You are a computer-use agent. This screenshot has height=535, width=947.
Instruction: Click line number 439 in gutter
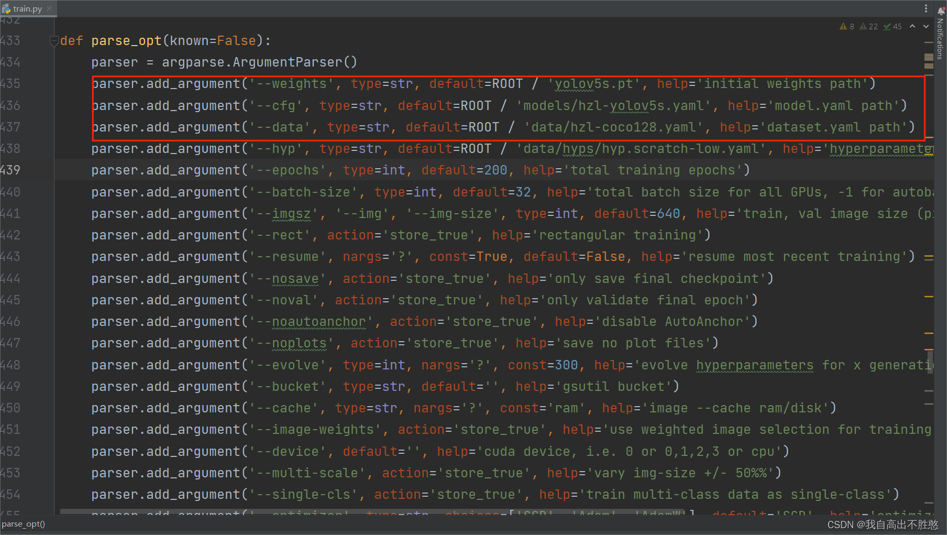point(10,170)
